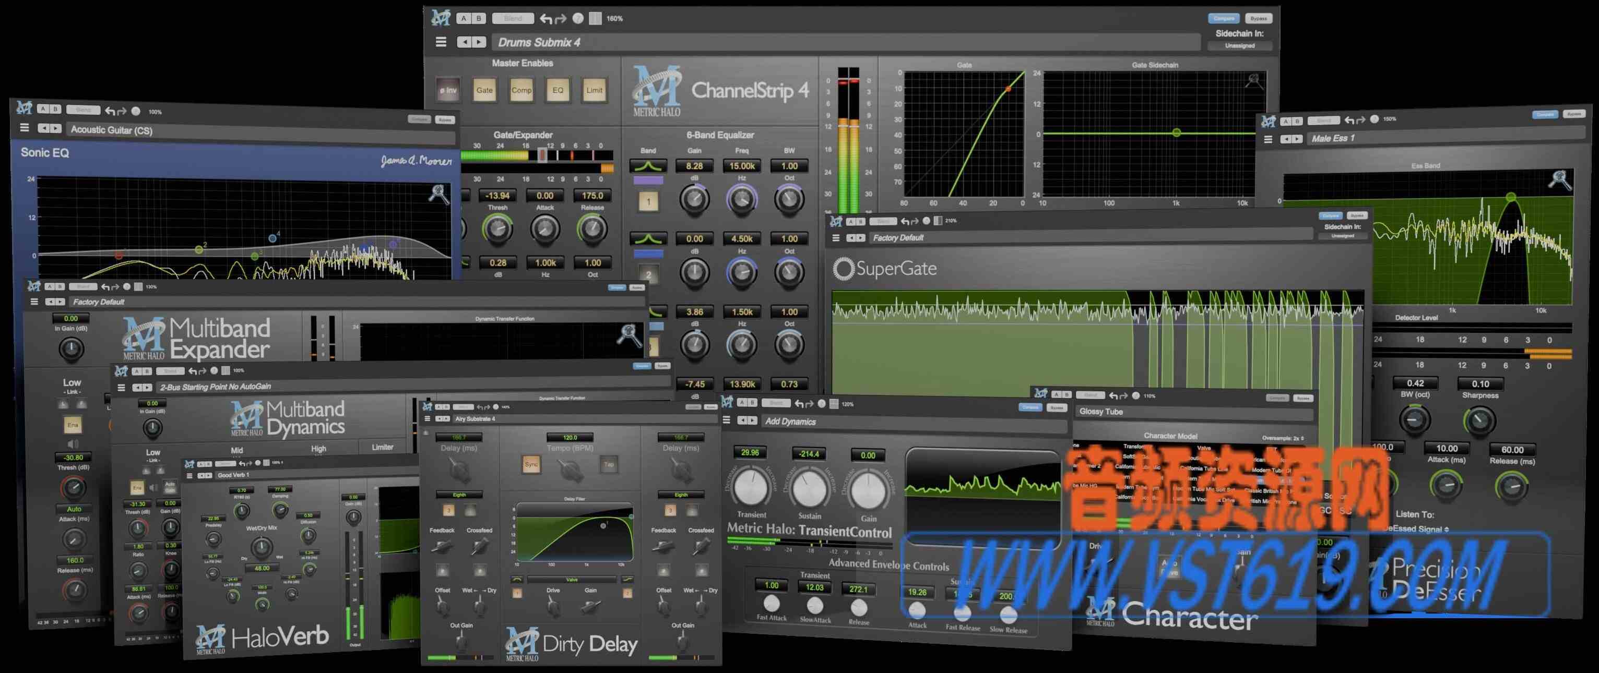Toggle Sync mode in Dirty Delay
The height and width of the screenshot is (673, 1599).
(531, 464)
